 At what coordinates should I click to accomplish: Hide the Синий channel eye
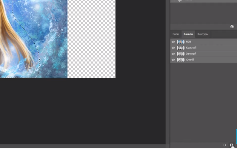click(173, 60)
